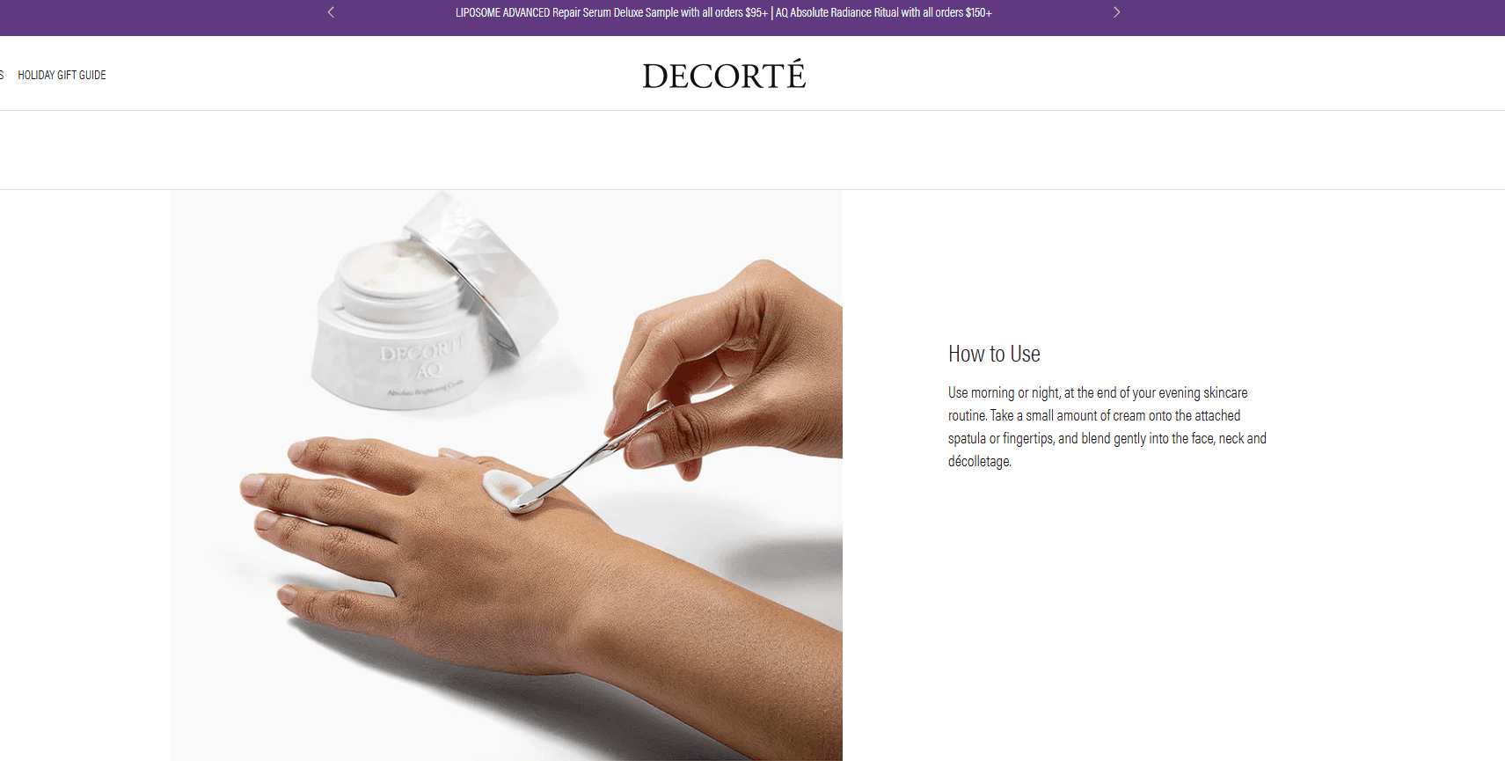This screenshot has height=761, width=1505.
Task: Click the blank strip below the header
Action: click(752, 150)
